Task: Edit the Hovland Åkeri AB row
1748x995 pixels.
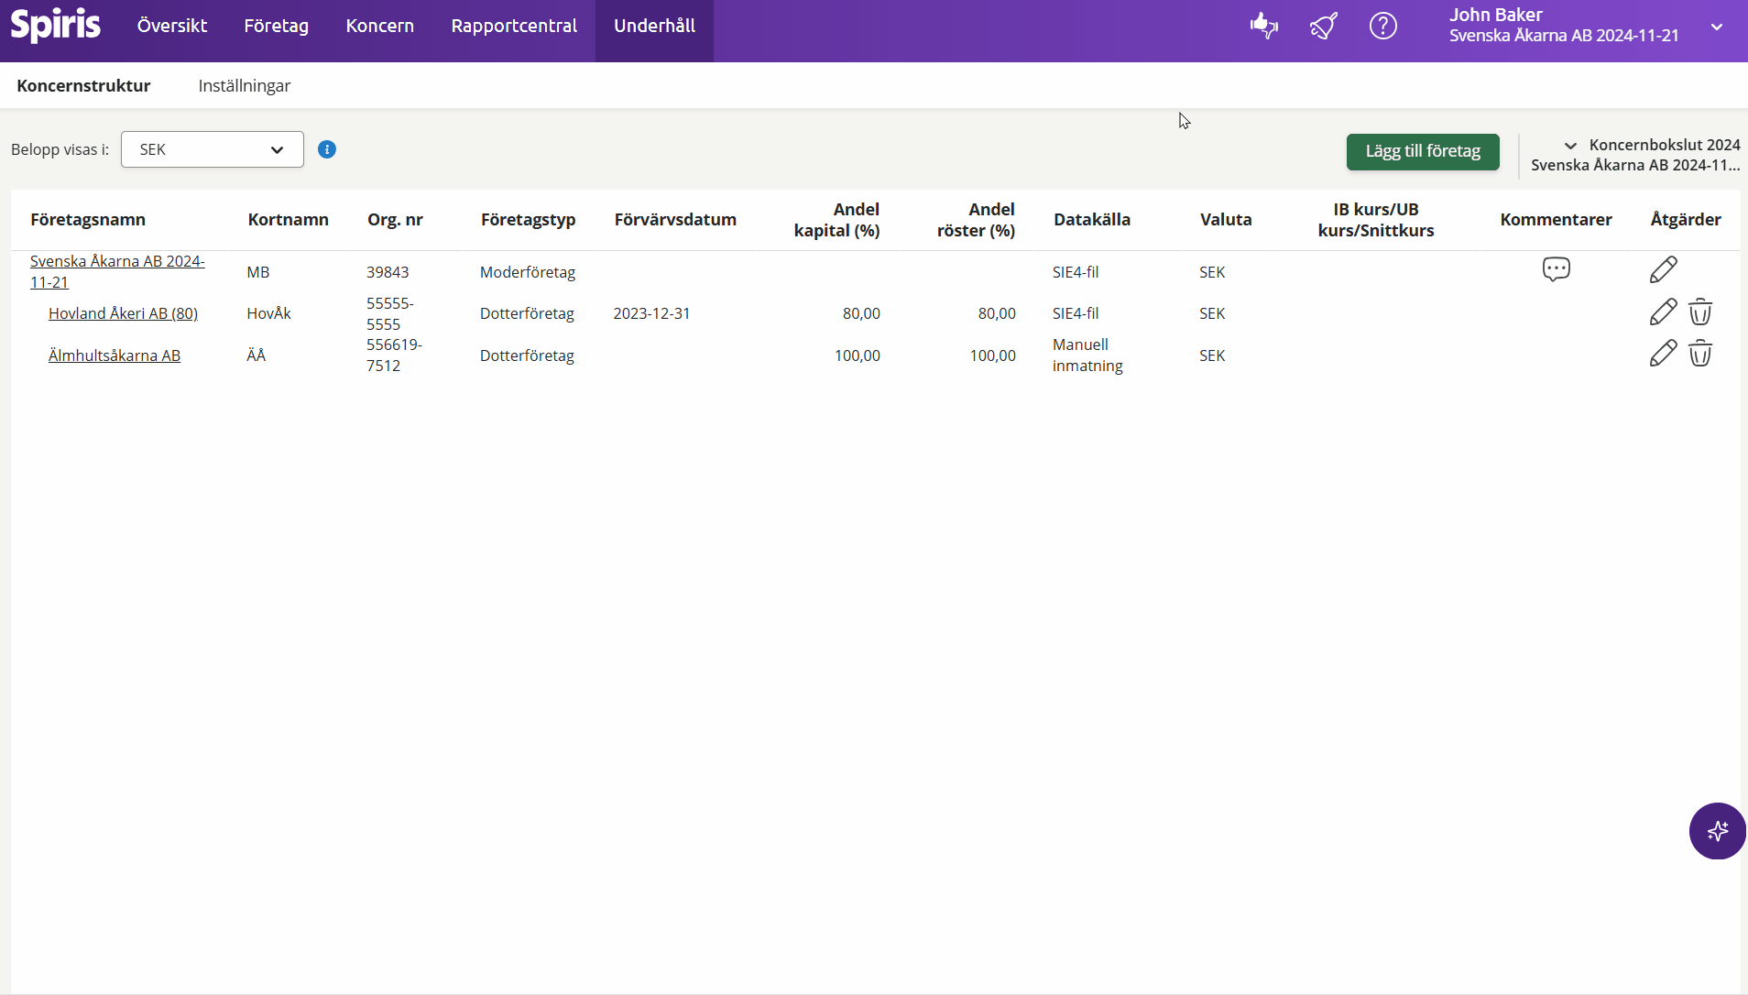Action: coord(1663,312)
